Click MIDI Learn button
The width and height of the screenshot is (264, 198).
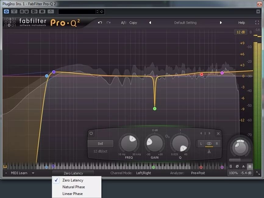click(19, 173)
